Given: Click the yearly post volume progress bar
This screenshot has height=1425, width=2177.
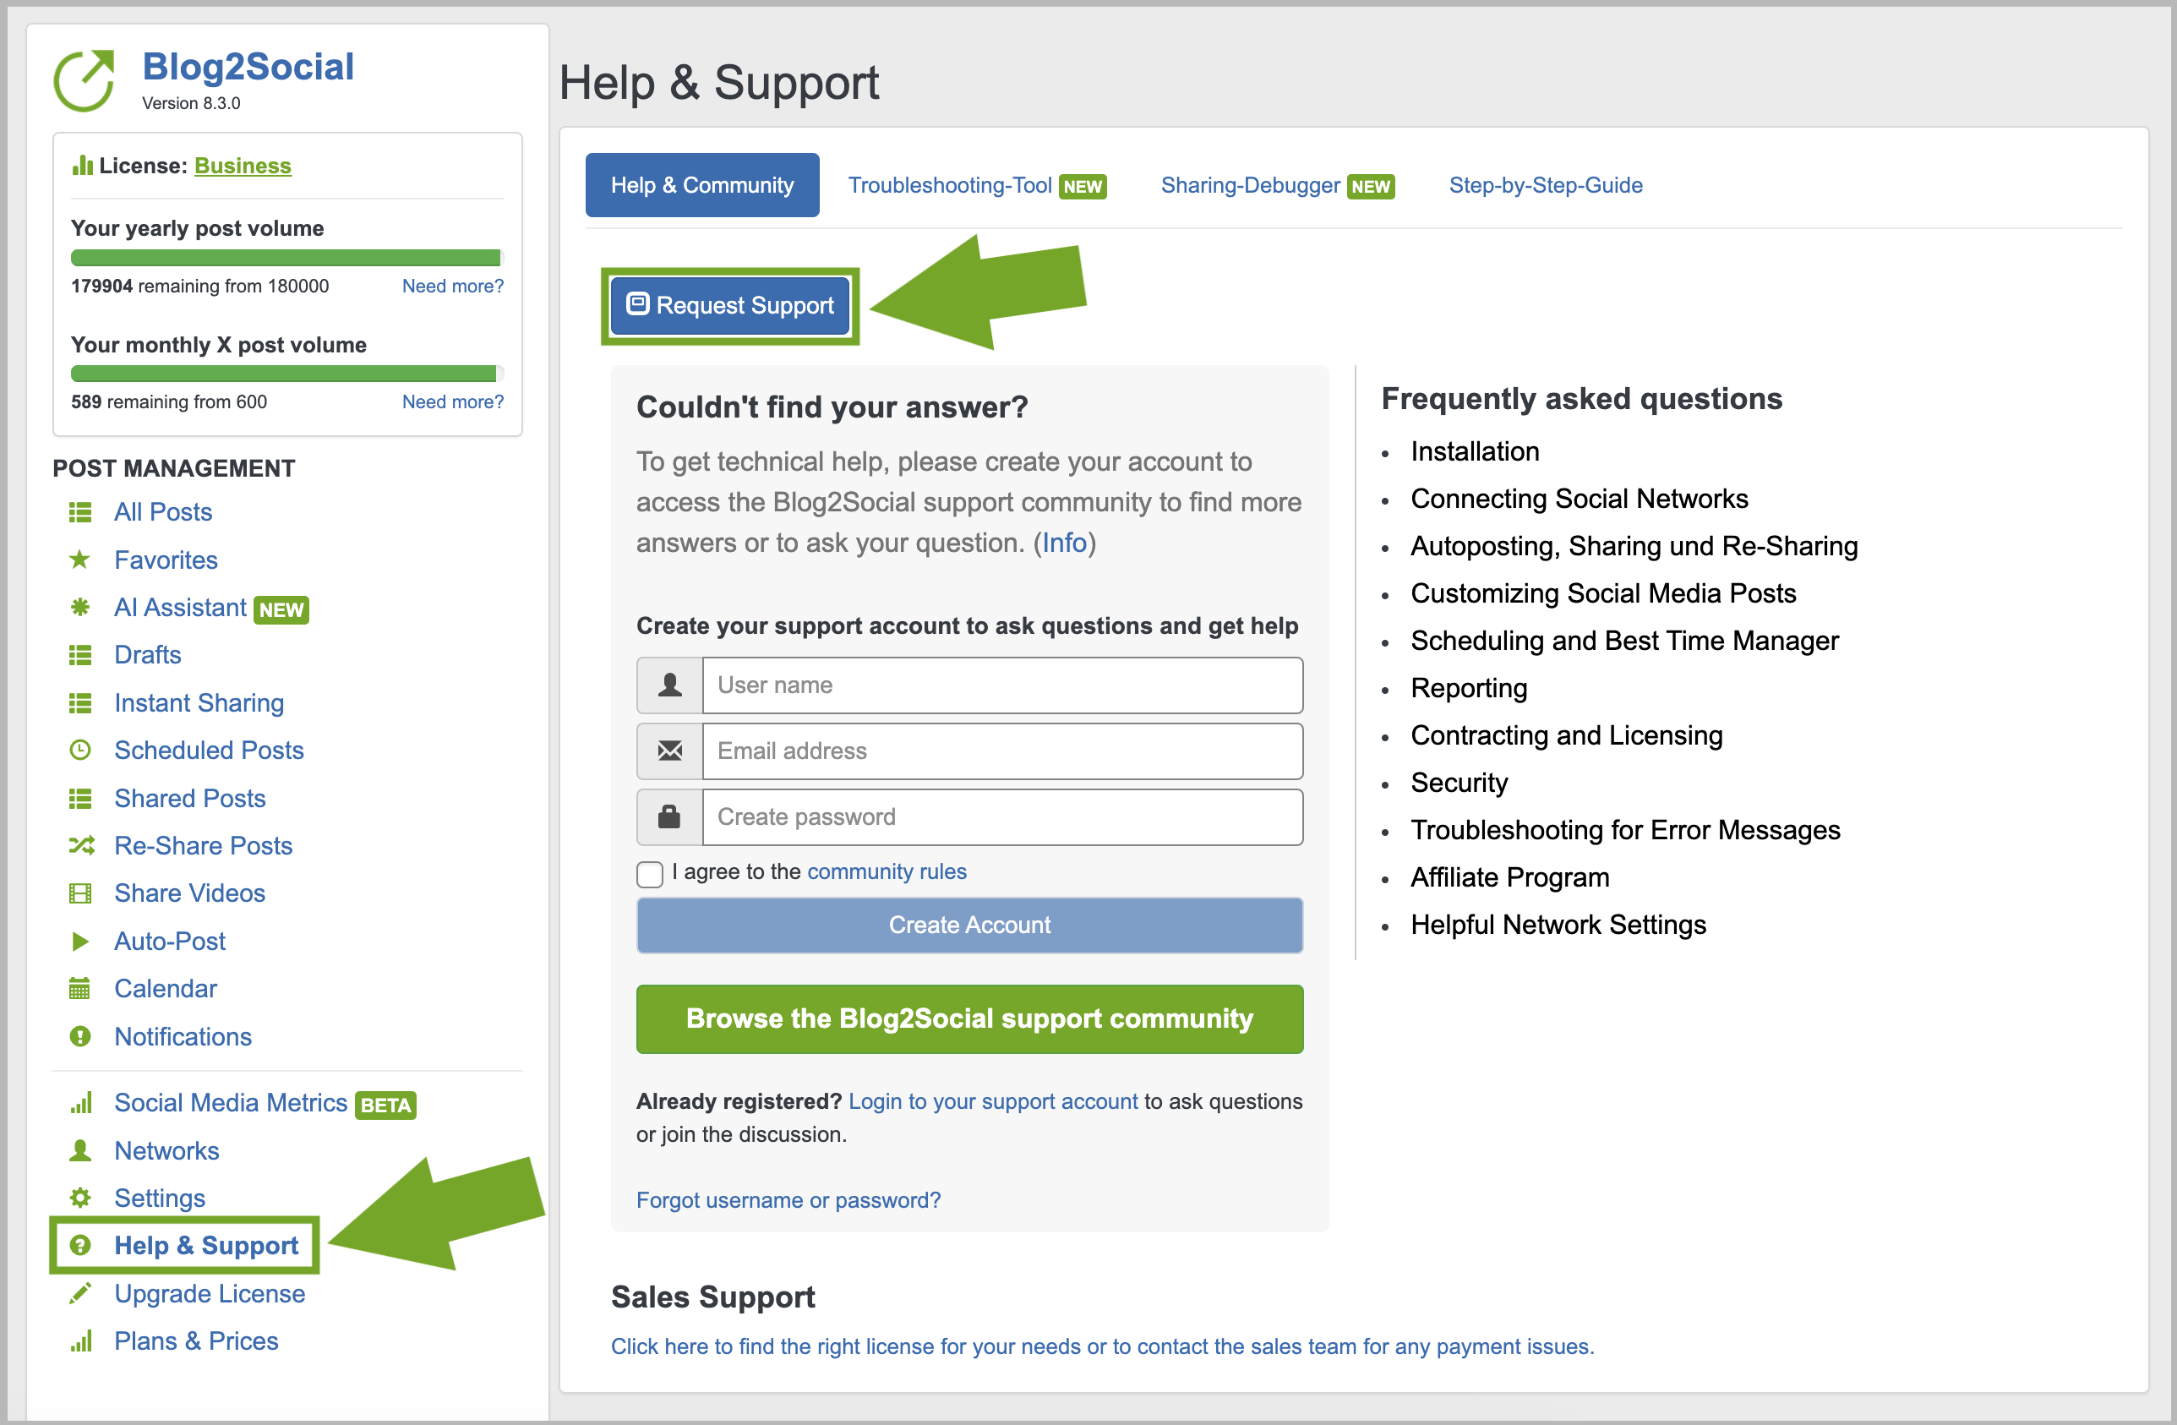Looking at the screenshot, I should pos(287,258).
